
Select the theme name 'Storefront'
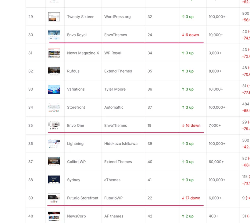tap(76, 107)
